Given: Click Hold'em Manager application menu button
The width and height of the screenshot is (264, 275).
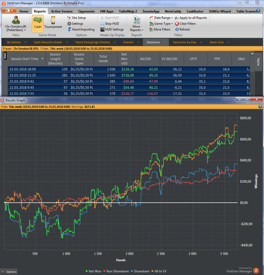Looking at the screenshot, I should tap(9, 11).
